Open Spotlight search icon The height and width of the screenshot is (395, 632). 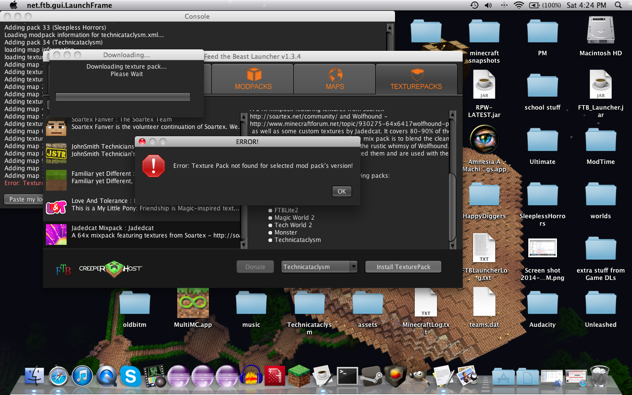[618, 5]
